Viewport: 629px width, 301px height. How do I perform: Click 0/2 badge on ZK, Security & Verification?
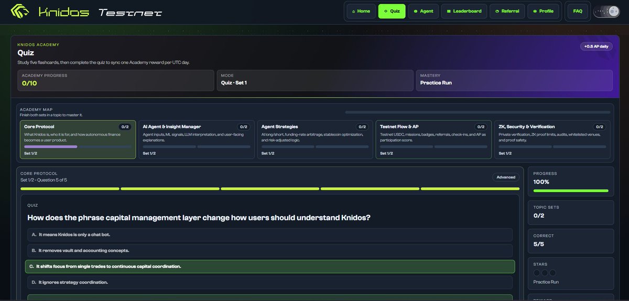coord(600,127)
